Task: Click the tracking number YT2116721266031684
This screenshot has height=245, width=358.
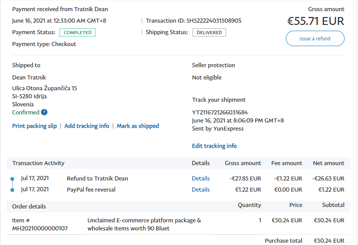Action: click(x=220, y=113)
